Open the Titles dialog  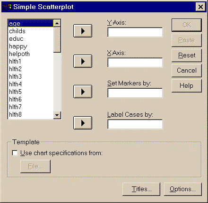click(141, 189)
